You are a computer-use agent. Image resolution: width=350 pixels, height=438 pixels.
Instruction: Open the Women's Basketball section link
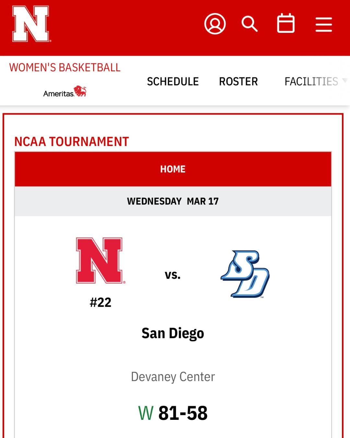65,67
